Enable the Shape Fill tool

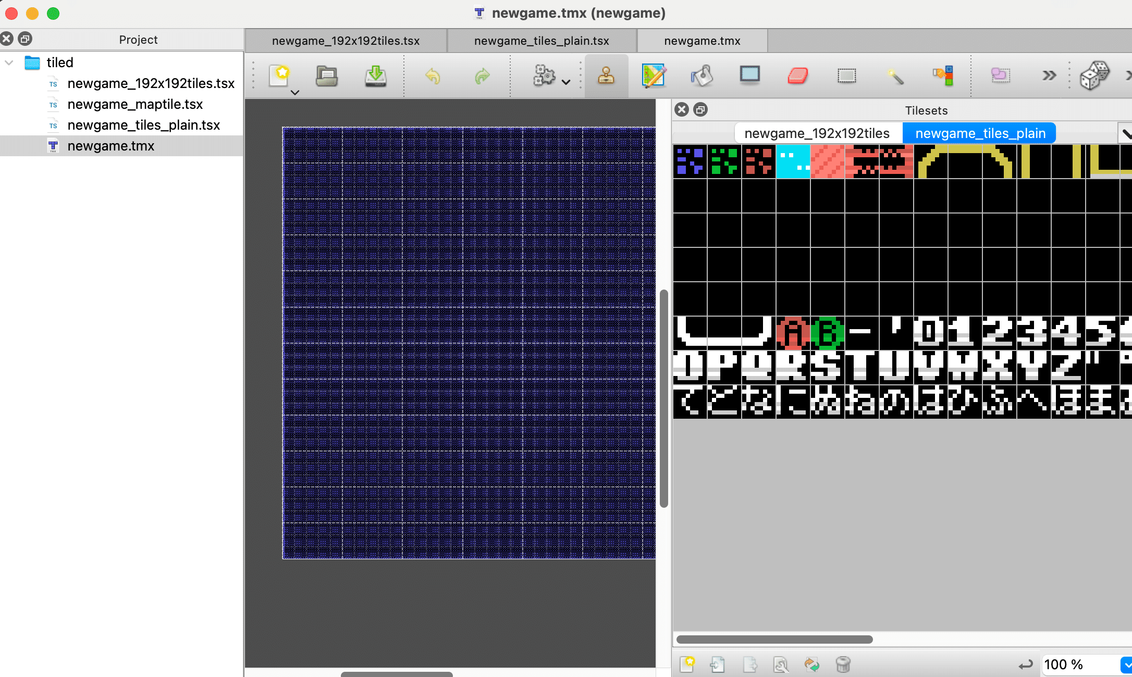point(749,76)
